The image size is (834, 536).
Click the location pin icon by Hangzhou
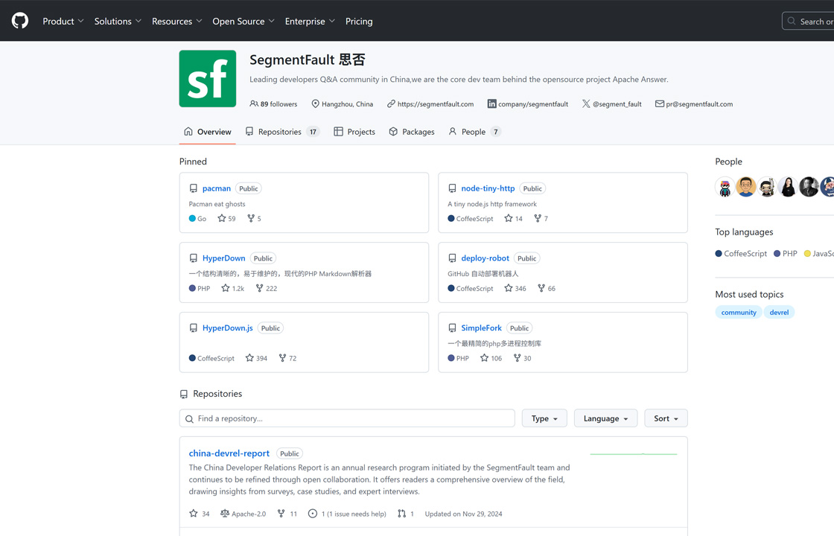coord(316,103)
